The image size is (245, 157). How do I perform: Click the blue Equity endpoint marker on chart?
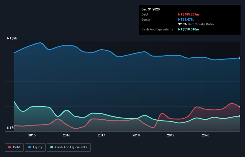click(x=240, y=58)
